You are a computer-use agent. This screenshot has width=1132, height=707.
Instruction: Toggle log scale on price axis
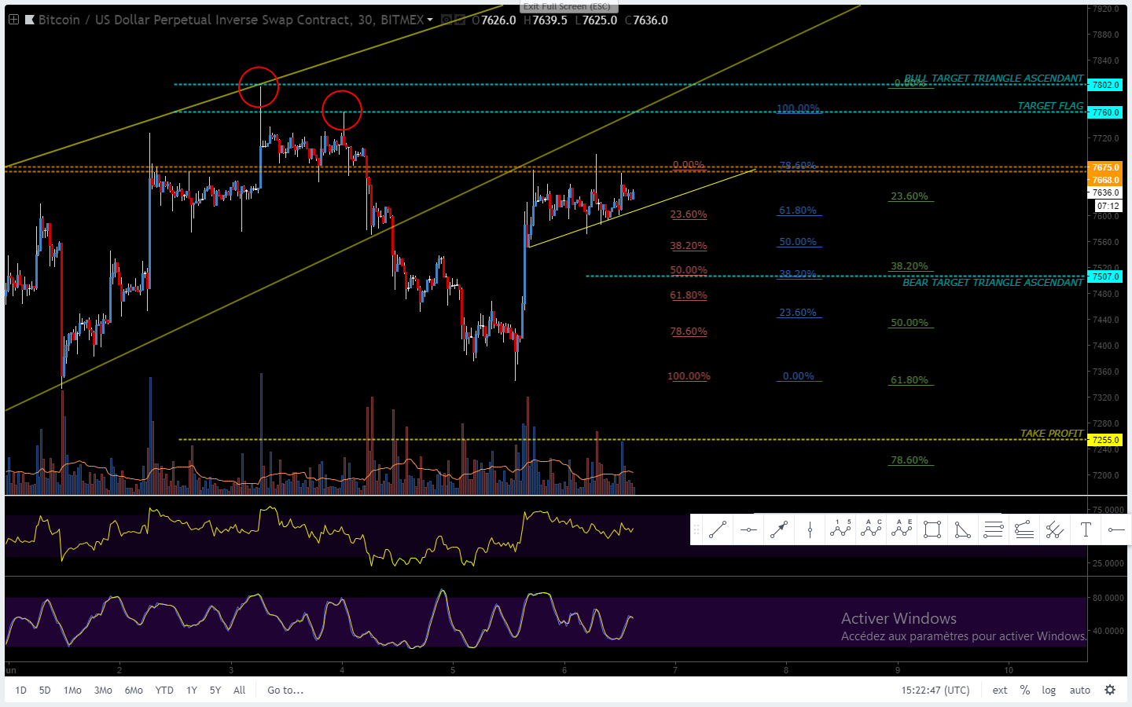pos(1049,691)
